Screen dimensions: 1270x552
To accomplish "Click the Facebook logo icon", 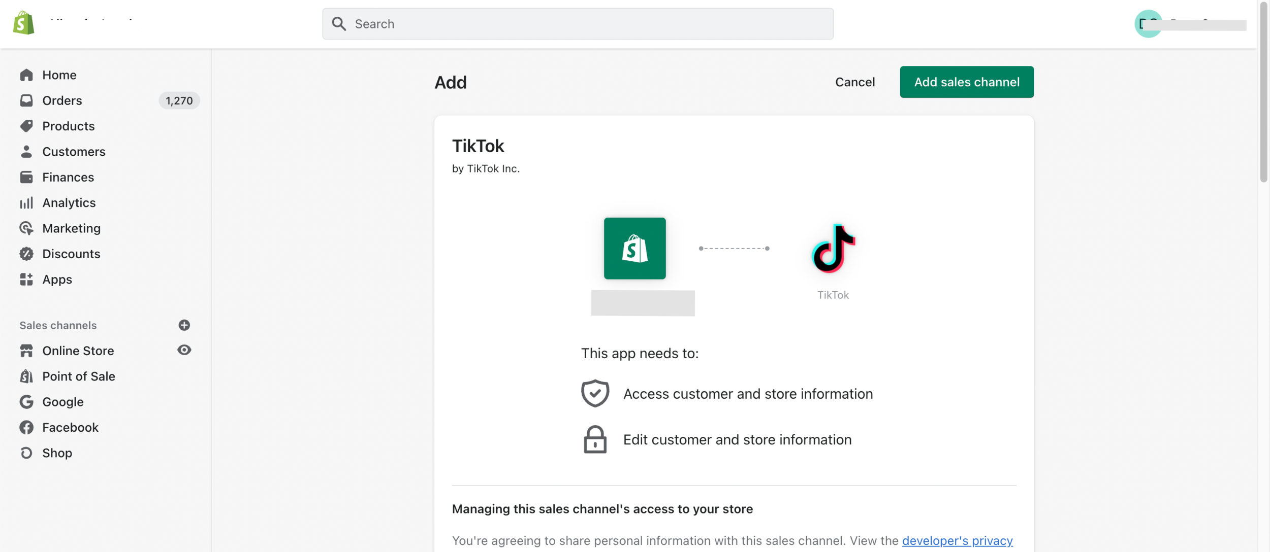I will point(26,427).
